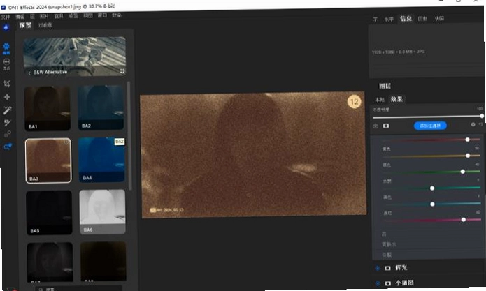Select the Move/Transform tool icon
486x291 pixels.
coord(7,97)
